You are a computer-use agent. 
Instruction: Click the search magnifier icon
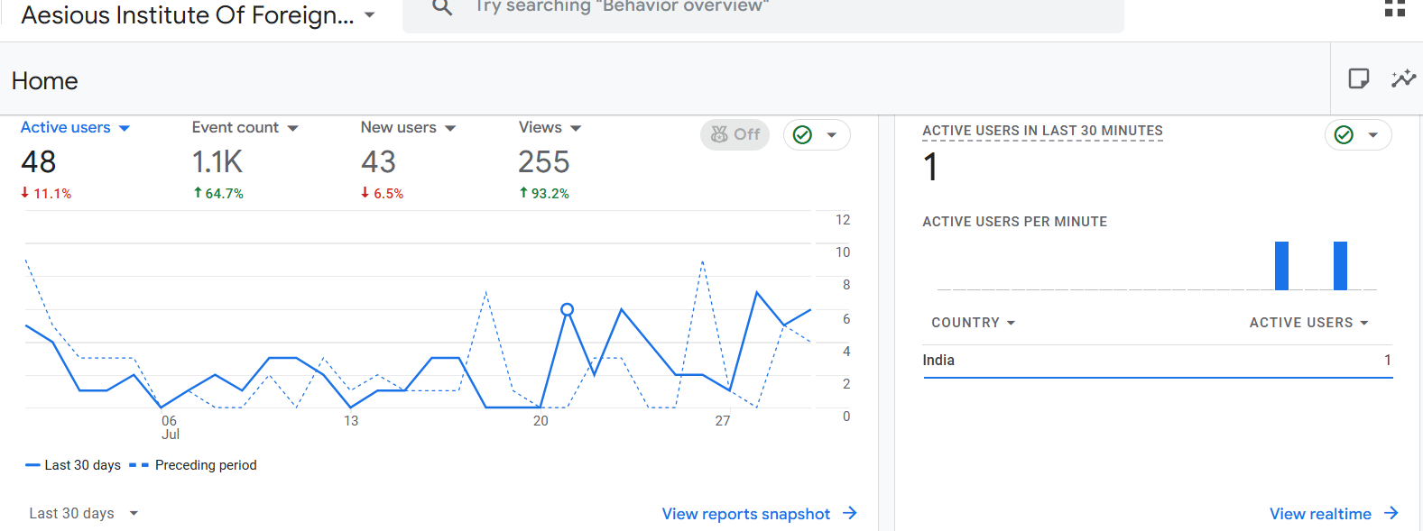[x=442, y=8]
